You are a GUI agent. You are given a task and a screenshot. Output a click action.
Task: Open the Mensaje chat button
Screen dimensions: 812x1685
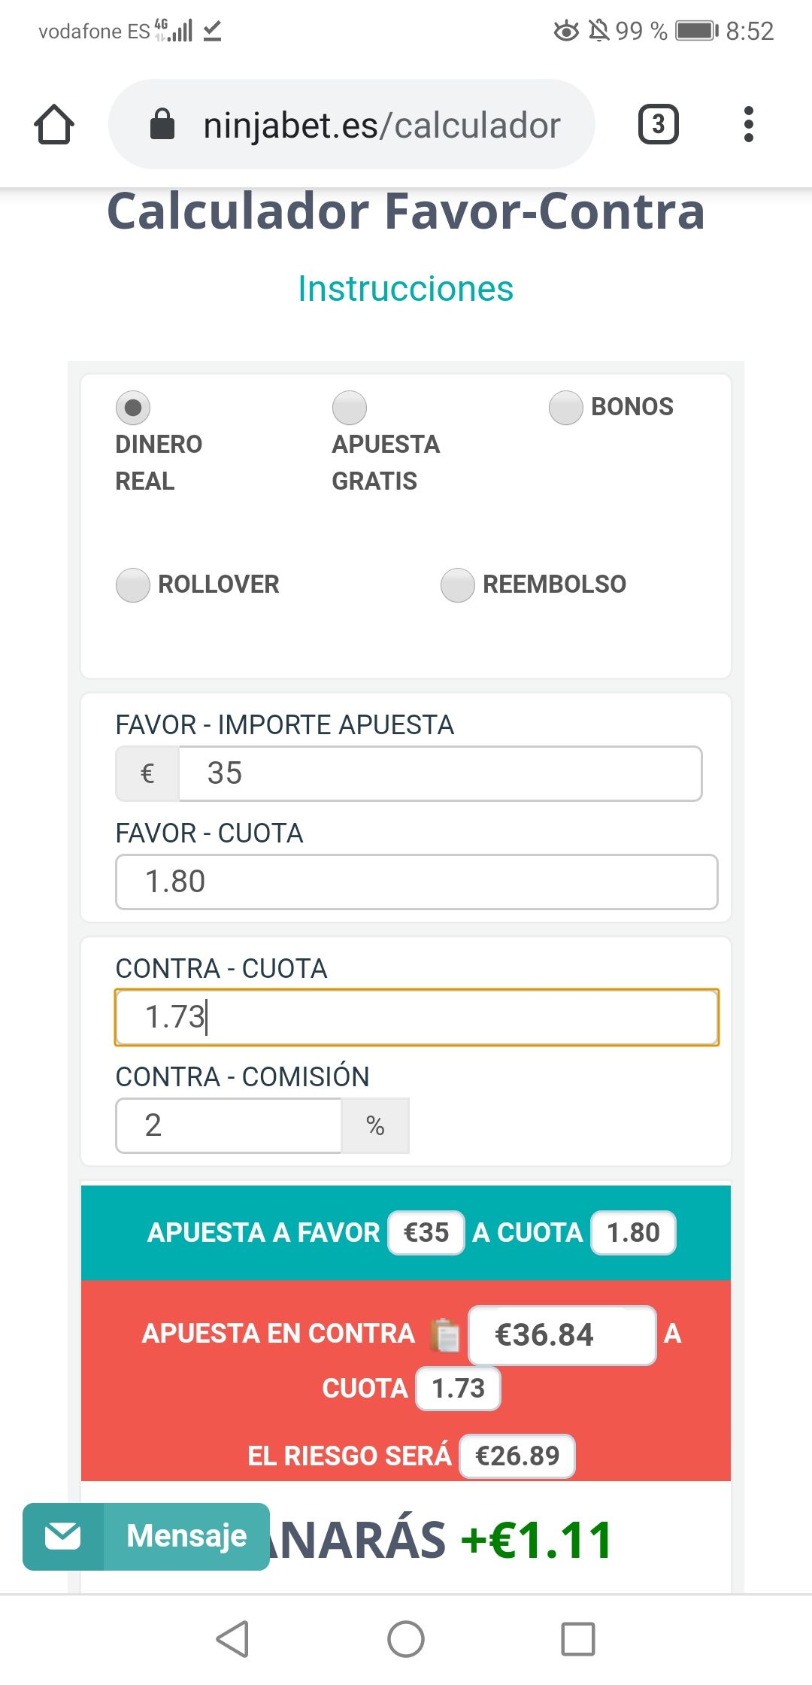[147, 1536]
